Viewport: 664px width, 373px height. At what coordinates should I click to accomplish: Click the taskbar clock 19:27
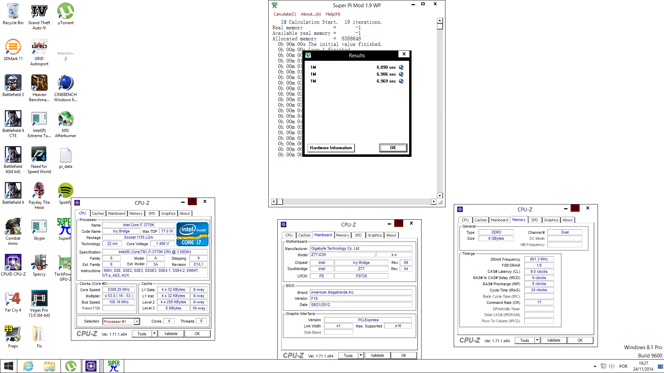643,363
